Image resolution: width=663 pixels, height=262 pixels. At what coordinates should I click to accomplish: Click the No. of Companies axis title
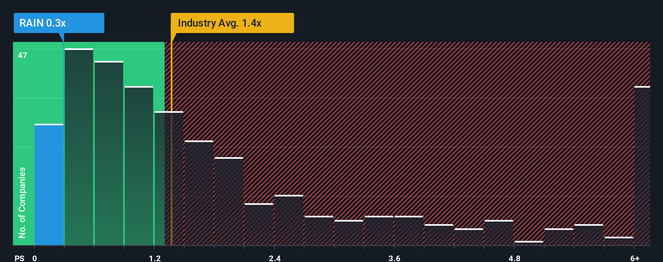(22, 202)
